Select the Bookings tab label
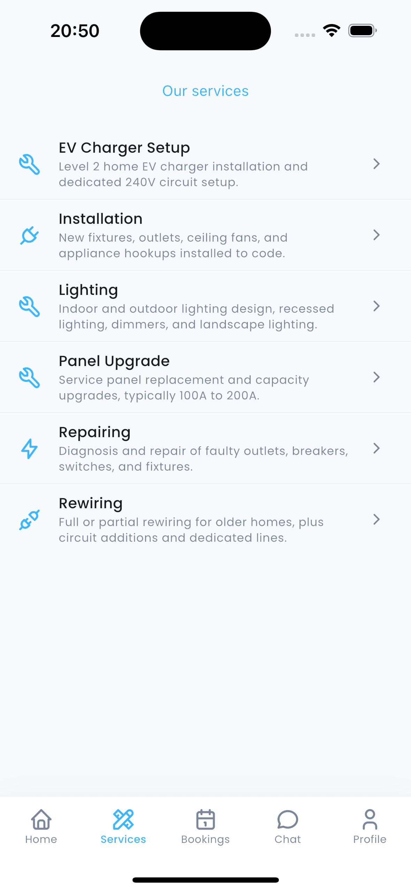Viewport: 411px width, 891px height. 206,839
